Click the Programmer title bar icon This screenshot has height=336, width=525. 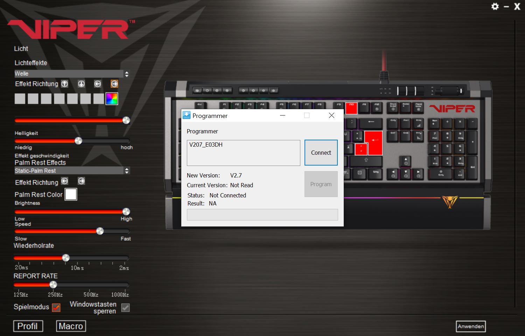[187, 115]
